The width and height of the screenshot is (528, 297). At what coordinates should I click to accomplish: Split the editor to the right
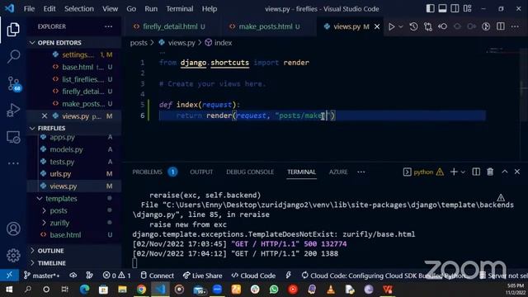[x=501, y=26]
